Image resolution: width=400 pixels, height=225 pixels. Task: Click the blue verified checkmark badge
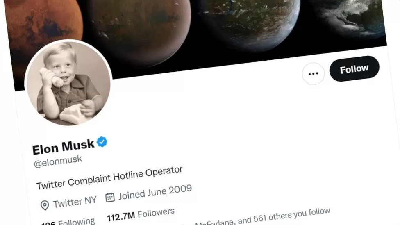click(102, 142)
